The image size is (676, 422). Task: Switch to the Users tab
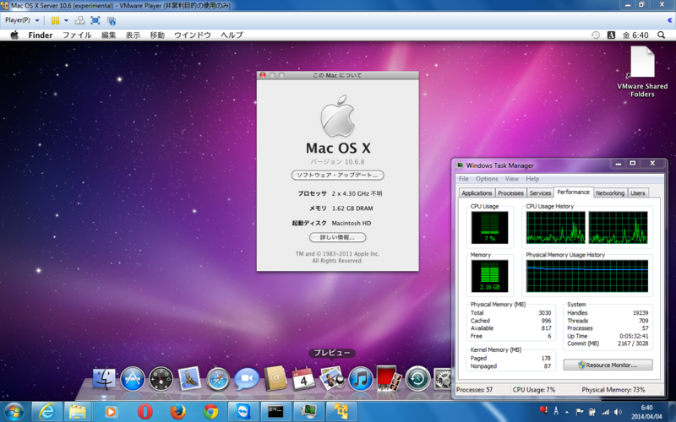(638, 193)
